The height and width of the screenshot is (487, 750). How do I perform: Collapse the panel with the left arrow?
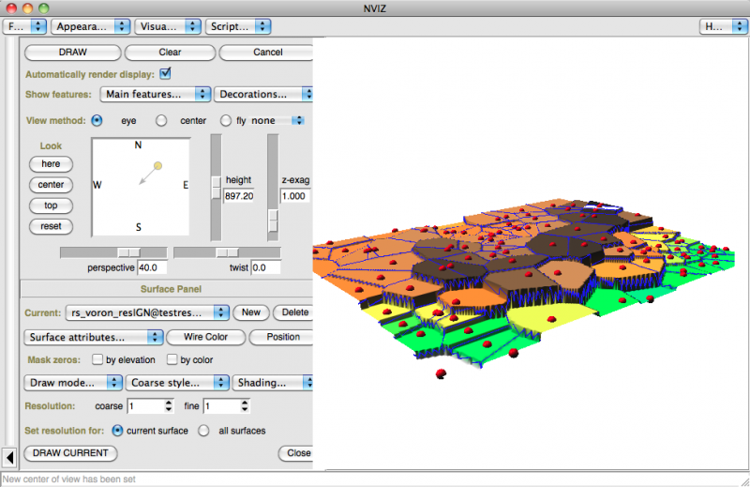click(x=9, y=457)
